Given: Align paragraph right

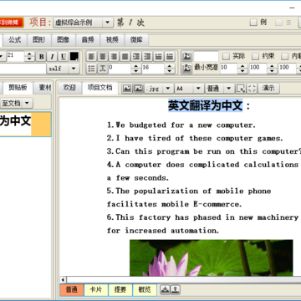Looking at the screenshot, I should (x=114, y=57).
